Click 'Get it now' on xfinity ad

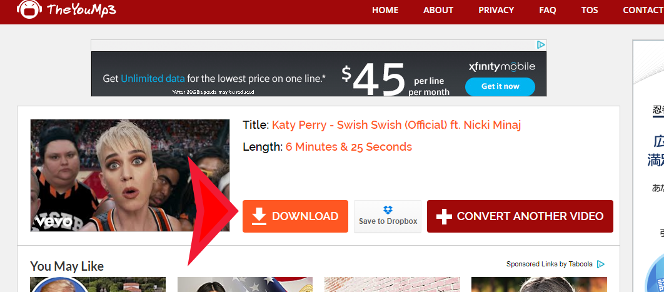(500, 86)
